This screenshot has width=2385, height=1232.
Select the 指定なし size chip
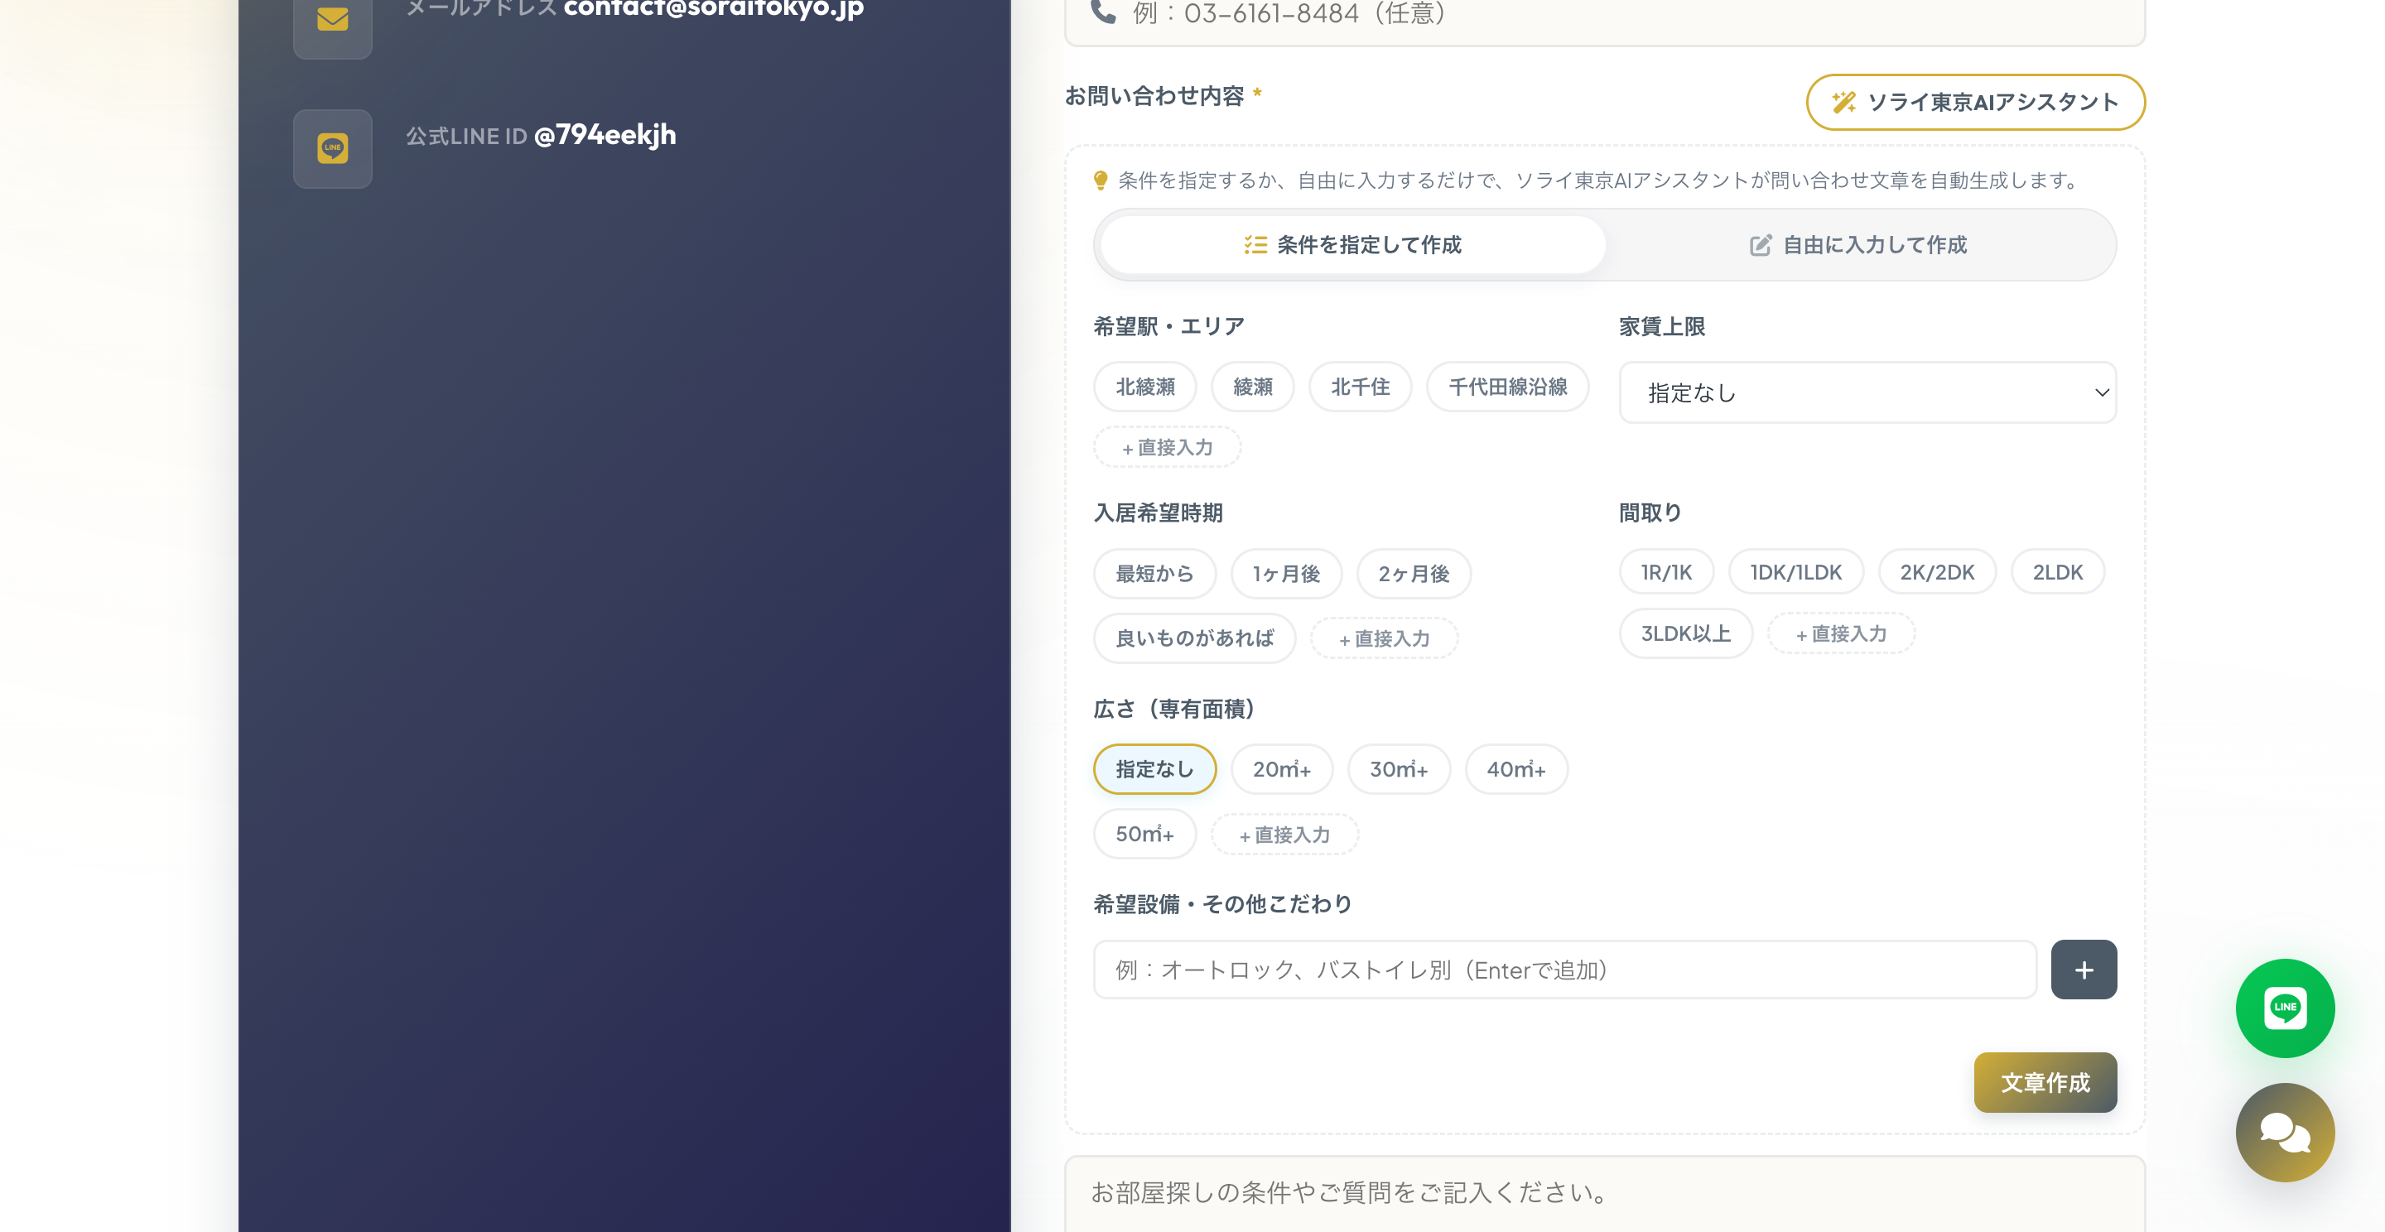tap(1154, 768)
